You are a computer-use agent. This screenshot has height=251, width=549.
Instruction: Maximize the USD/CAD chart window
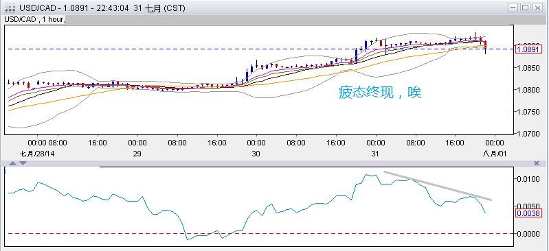click(525, 8)
